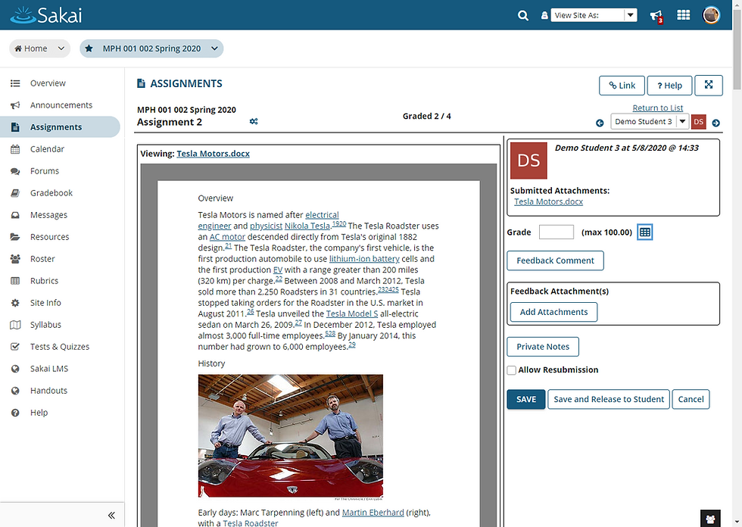Open the Feedback Comment button
742x527 pixels.
pos(555,260)
